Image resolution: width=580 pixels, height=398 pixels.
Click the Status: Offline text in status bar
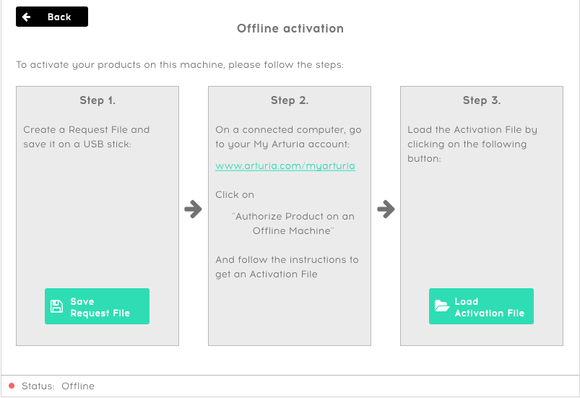tap(58, 386)
